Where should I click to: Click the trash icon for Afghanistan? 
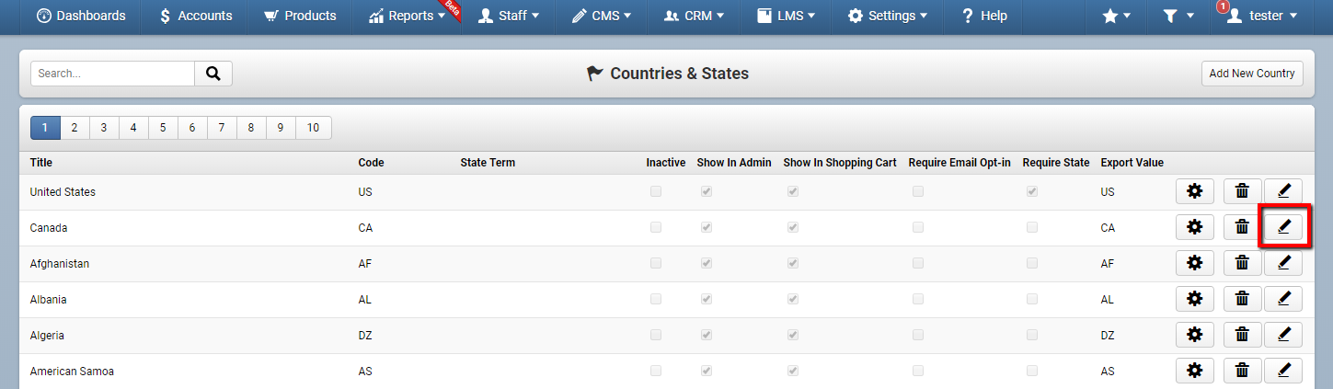point(1242,263)
